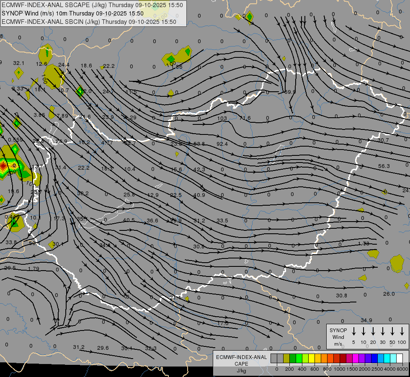Click the map value 69.9
The height and width of the screenshot is (377, 410).
290,92
